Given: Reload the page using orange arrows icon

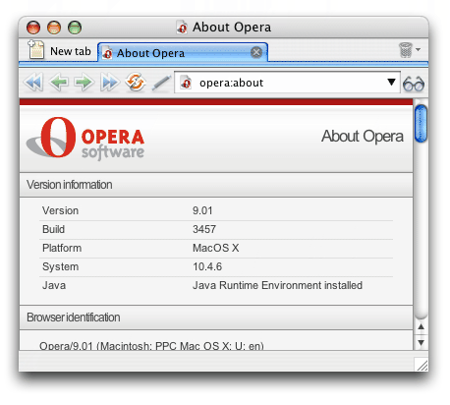Looking at the screenshot, I should 135,83.
